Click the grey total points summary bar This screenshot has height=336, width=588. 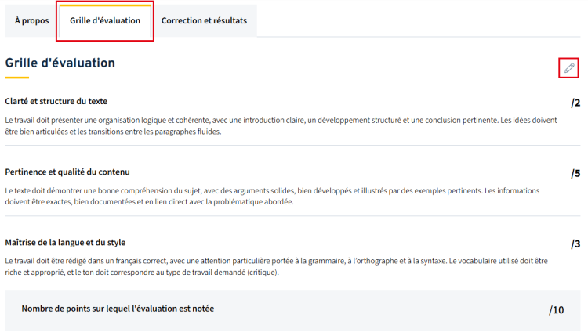tap(292, 310)
